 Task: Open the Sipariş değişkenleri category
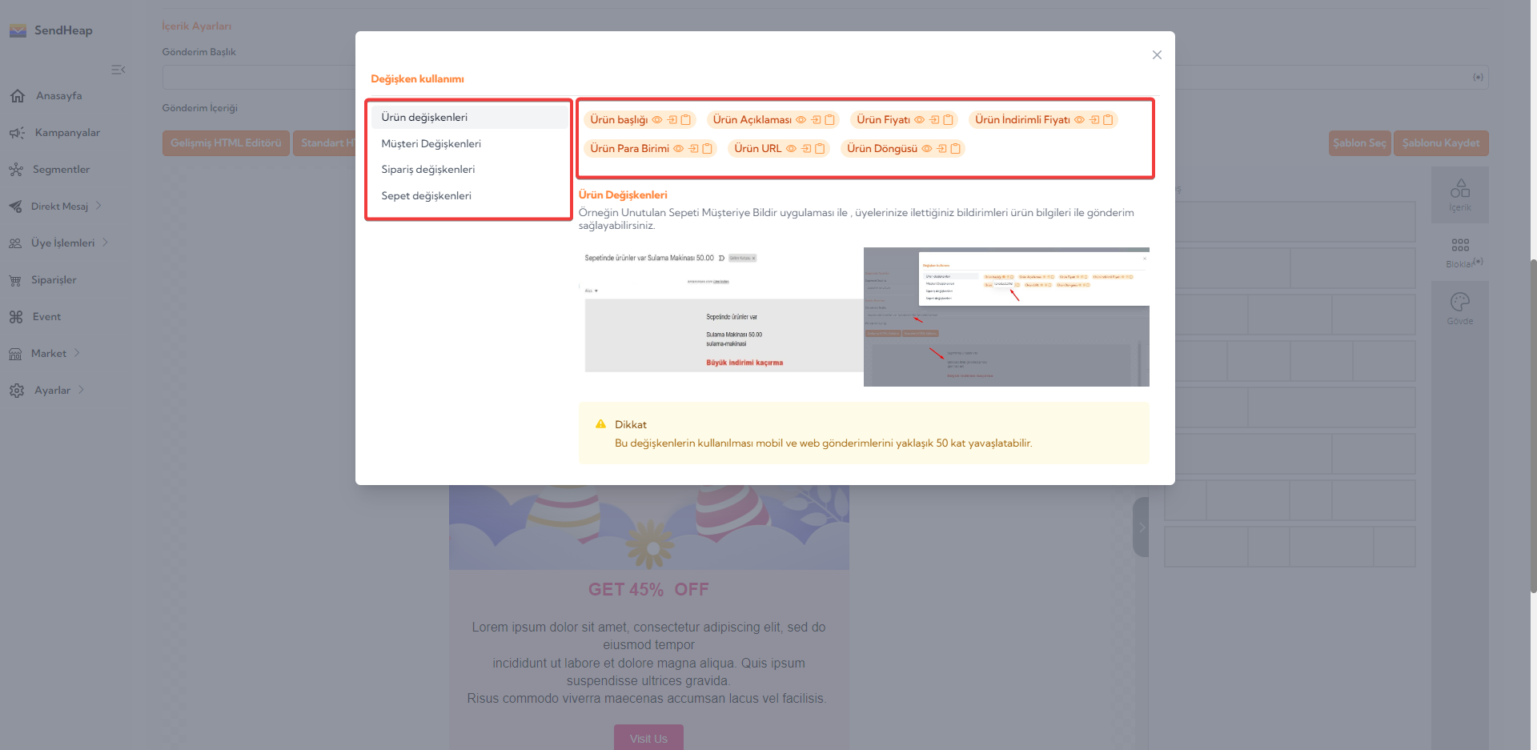(469, 170)
